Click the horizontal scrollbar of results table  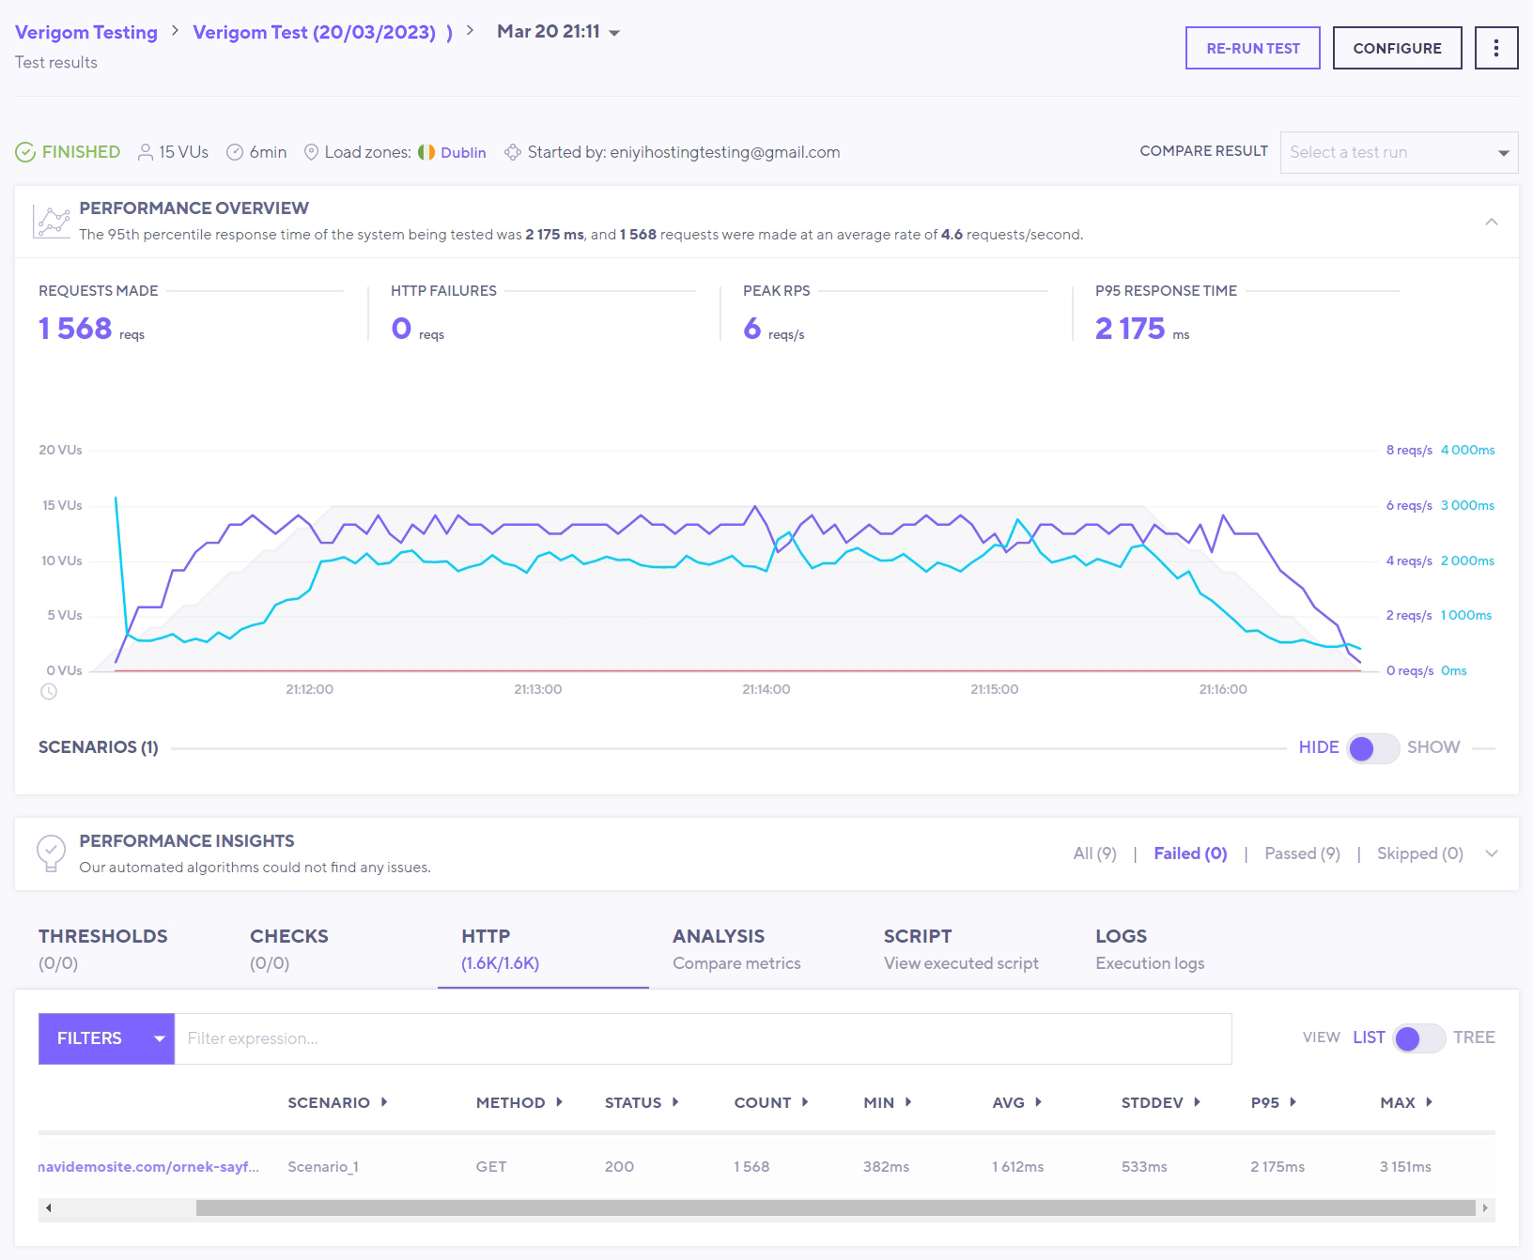click(x=835, y=1207)
